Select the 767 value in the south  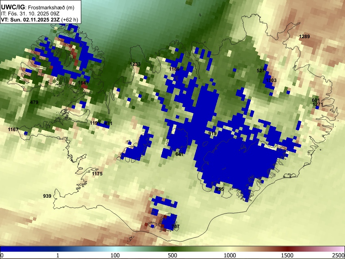pos(175,227)
